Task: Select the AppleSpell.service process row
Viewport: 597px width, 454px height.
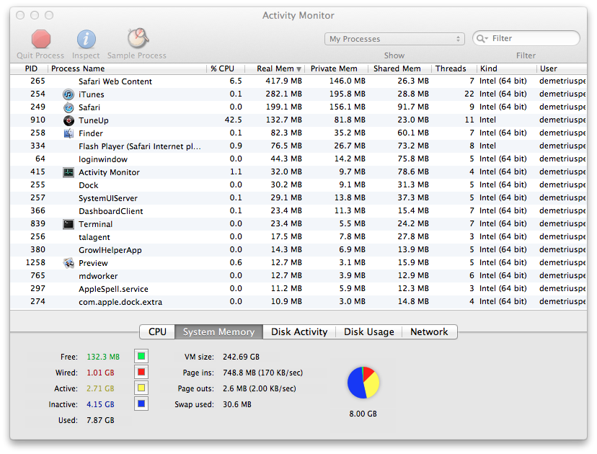Action: pyautogui.click(x=298, y=288)
